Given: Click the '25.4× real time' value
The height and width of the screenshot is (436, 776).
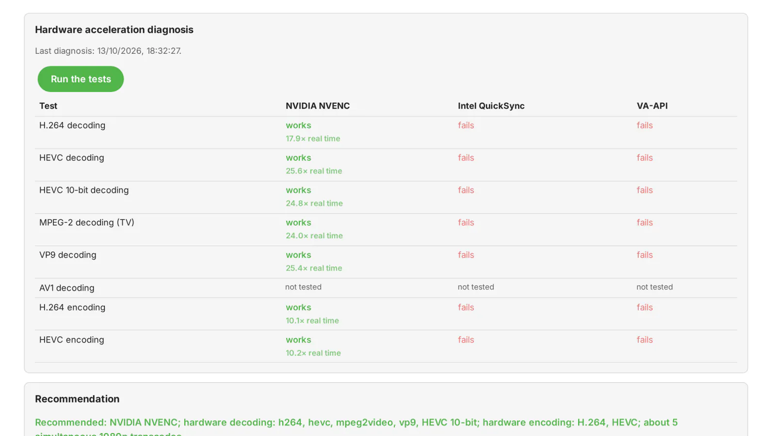Looking at the screenshot, I should (x=314, y=268).
